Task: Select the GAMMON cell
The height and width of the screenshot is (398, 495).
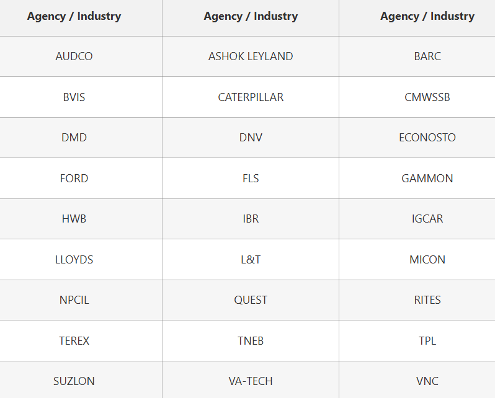Action: click(427, 179)
